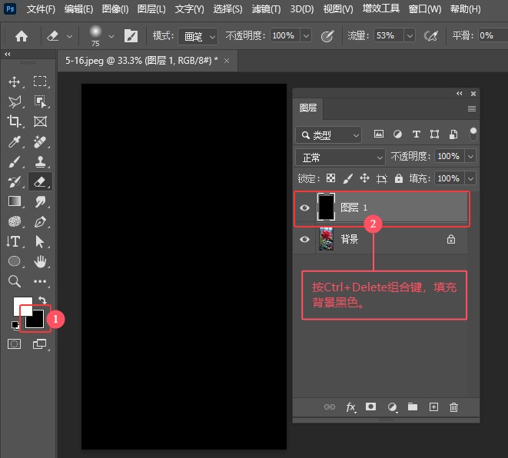508x458 pixels.
Task: Add a layer mask
Action: (x=370, y=407)
